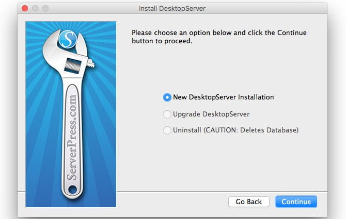This screenshot has width=346, height=219.
Task: Close the Install DesktopServer window
Action: click(x=25, y=8)
